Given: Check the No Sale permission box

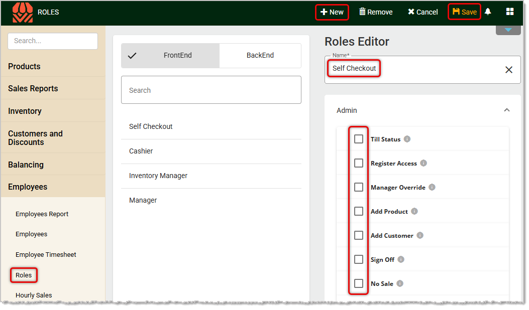Looking at the screenshot, I should pyautogui.click(x=359, y=284).
